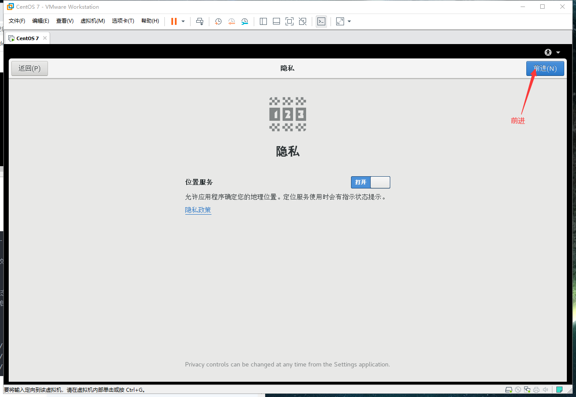The image size is (576, 397).
Task: Click the 前进(N) forward button
Action: click(545, 68)
